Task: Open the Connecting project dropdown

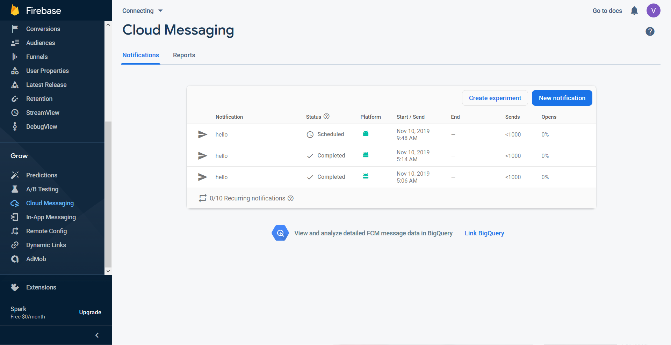Action: [143, 11]
